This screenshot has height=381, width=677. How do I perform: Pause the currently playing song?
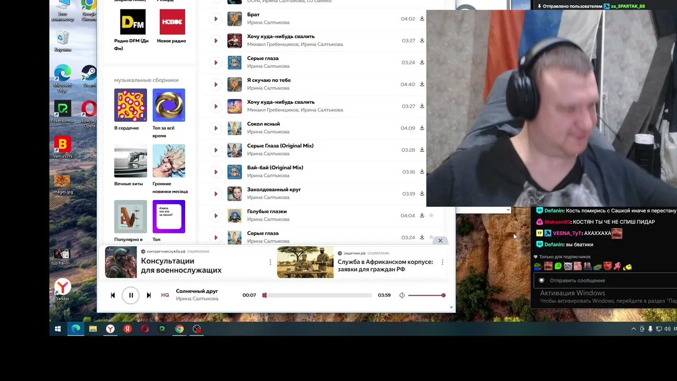(131, 295)
